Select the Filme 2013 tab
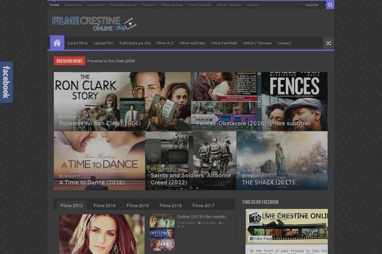This screenshot has height=254, width=382. (x=71, y=206)
